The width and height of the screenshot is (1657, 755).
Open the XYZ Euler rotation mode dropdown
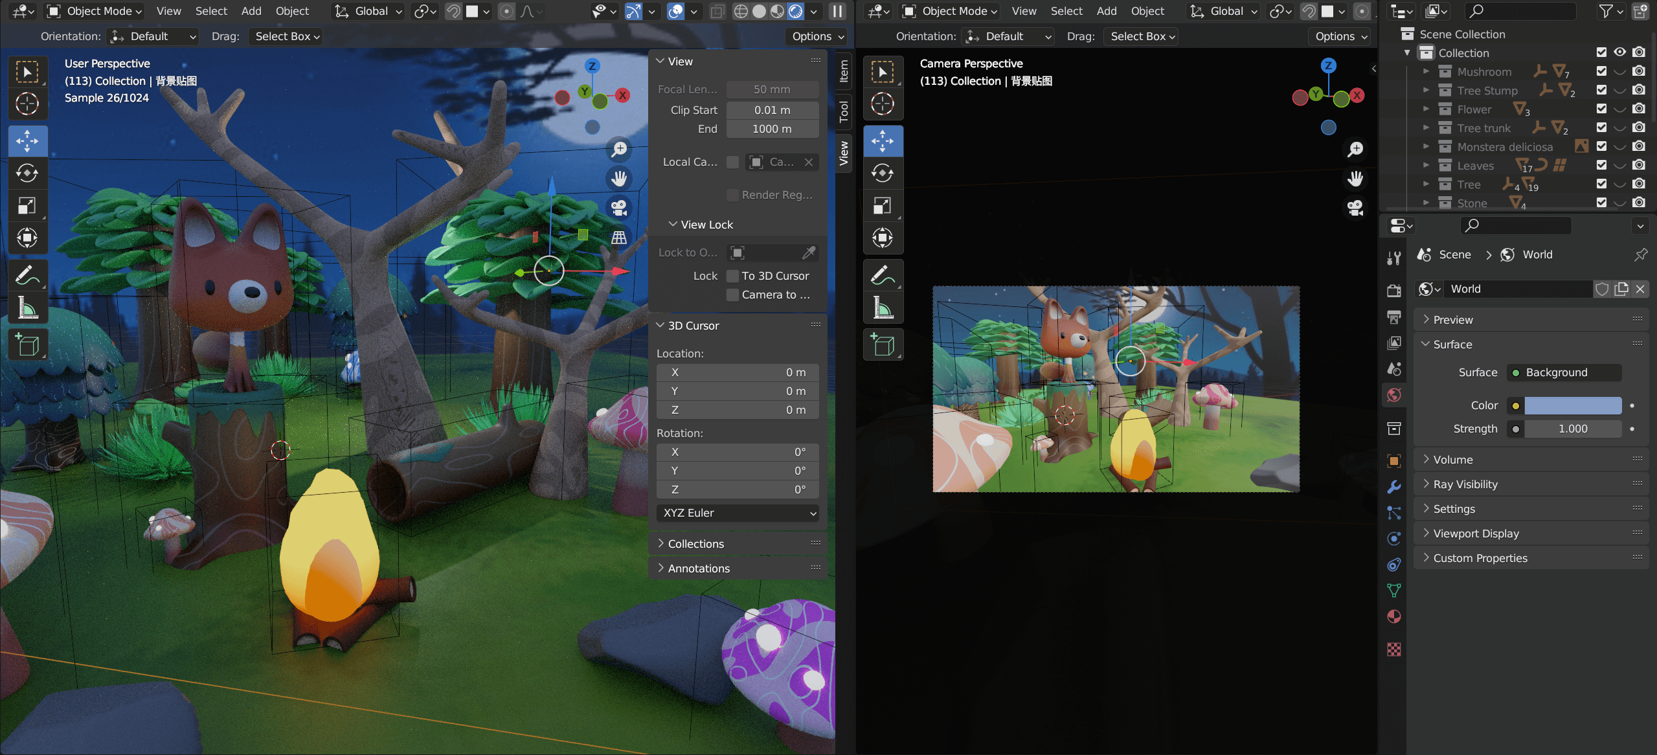pos(738,513)
